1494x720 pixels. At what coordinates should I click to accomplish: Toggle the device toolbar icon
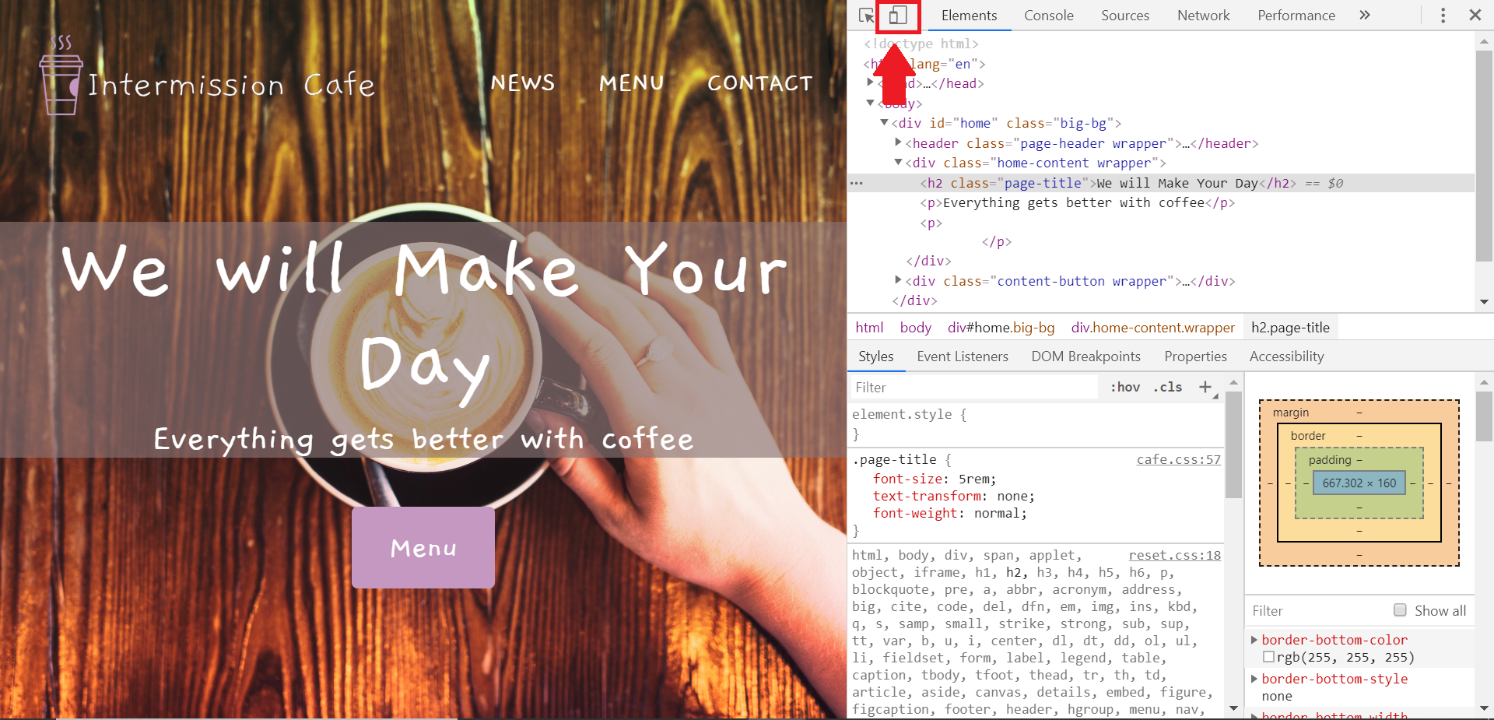(x=898, y=16)
